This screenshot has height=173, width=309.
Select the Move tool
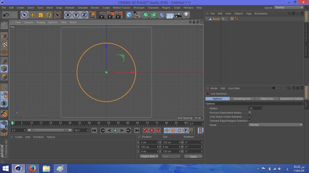pyautogui.click(x=32, y=15)
